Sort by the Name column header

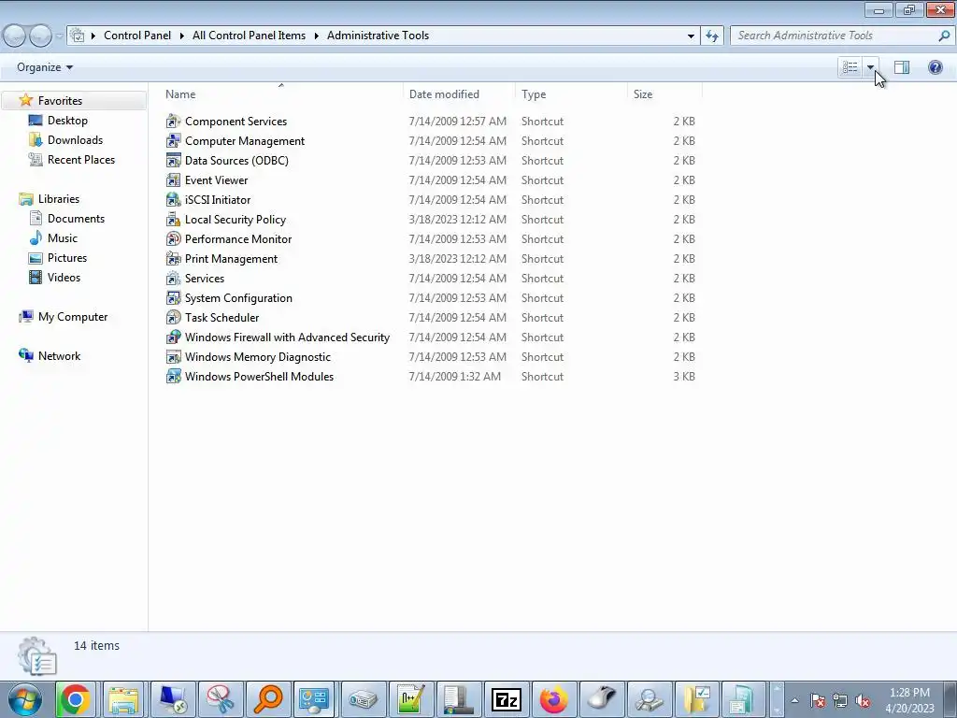180,94
